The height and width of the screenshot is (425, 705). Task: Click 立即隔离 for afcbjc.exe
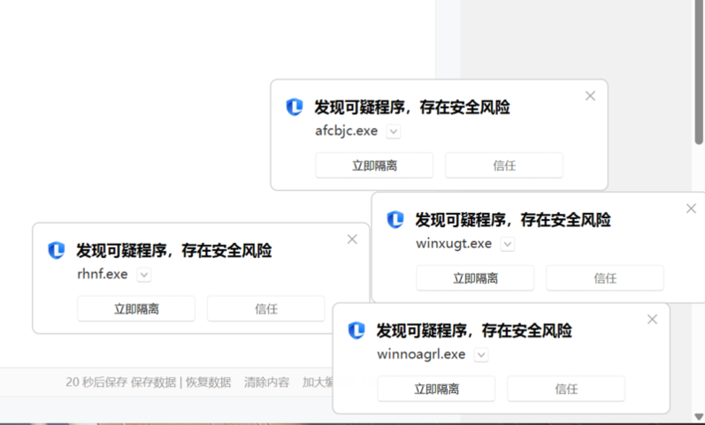pos(374,165)
